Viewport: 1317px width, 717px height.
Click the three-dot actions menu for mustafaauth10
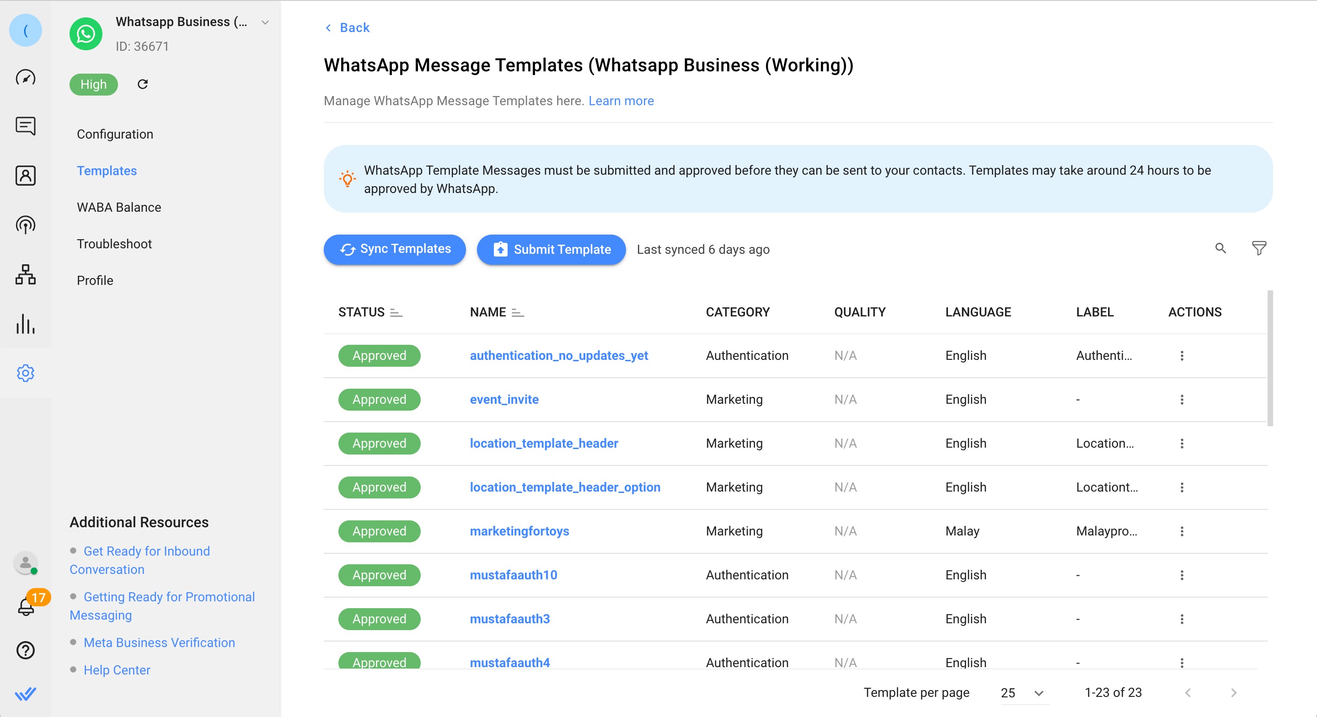1182,575
